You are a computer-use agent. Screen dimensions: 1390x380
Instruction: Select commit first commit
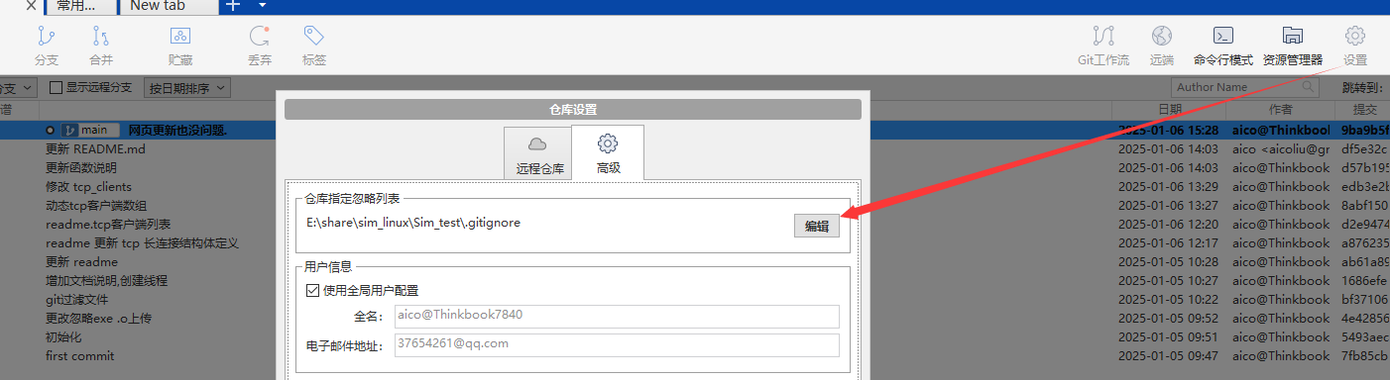79,355
